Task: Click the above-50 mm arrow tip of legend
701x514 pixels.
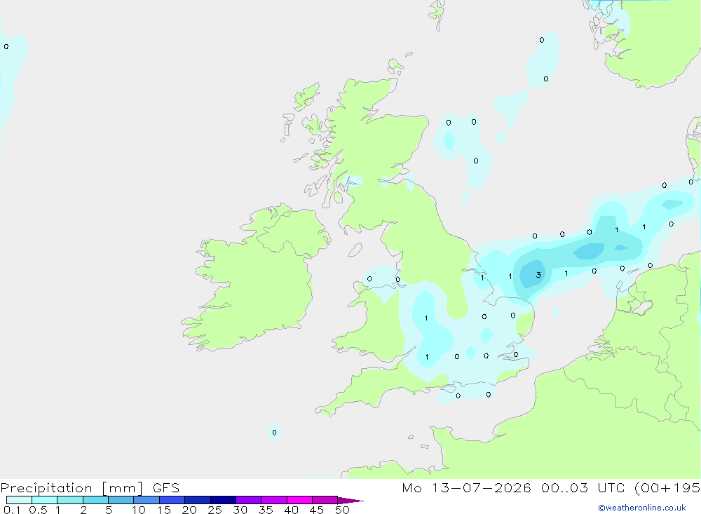Action: tap(350, 500)
